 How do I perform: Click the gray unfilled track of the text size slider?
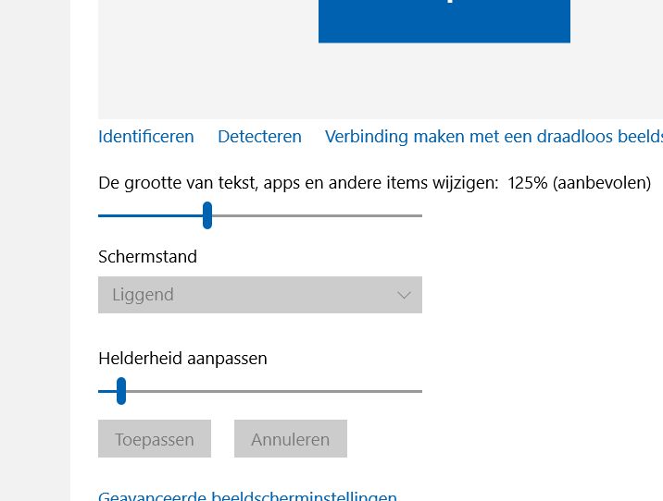(317, 215)
